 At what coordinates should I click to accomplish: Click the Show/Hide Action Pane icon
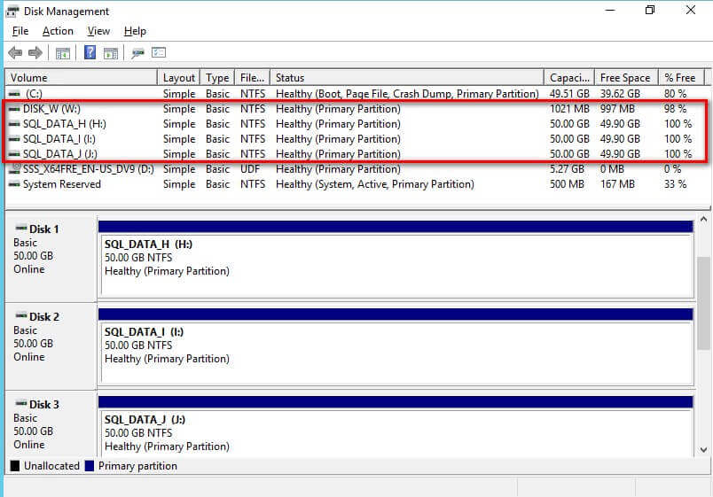coord(111,53)
